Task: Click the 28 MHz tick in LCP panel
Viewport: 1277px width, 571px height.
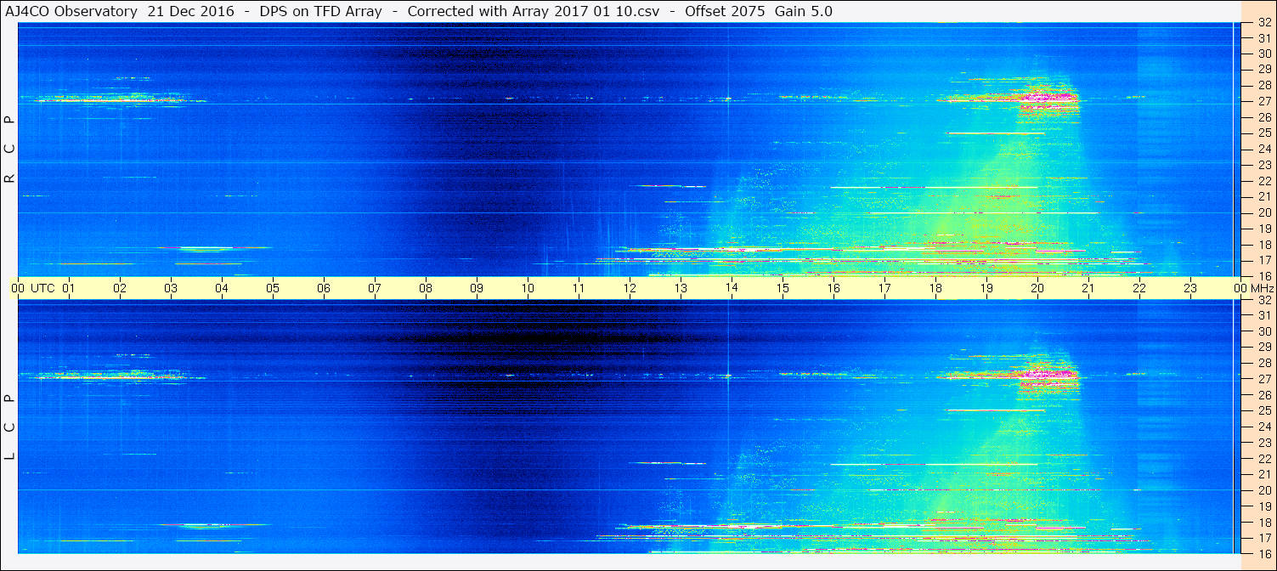Action: point(1263,364)
